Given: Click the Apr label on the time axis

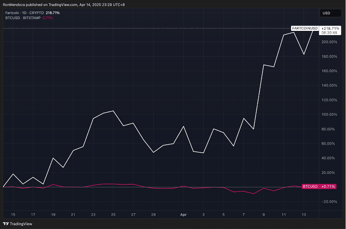Looking at the screenshot, I should pos(183,214).
